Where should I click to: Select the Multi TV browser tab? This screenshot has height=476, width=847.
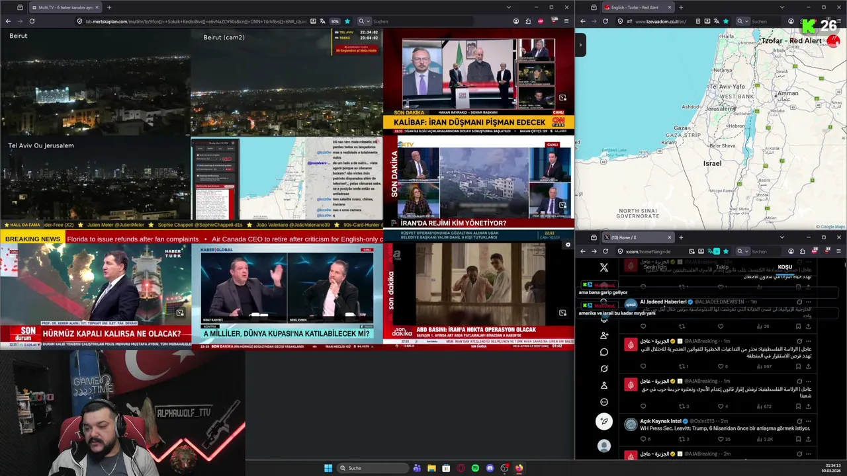tap(65, 7)
